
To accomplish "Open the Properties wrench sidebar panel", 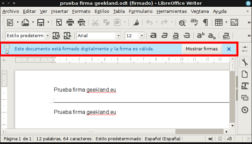I will [245, 62].
